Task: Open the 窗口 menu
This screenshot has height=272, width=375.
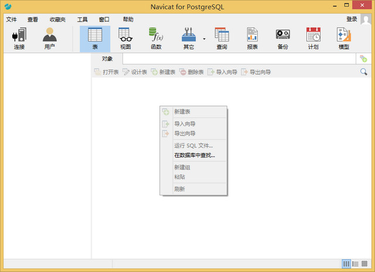Action: tap(104, 19)
